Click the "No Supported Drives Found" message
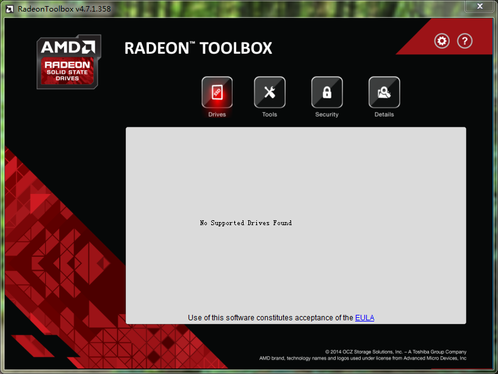Viewport: 498px width, 374px height. 245,223
